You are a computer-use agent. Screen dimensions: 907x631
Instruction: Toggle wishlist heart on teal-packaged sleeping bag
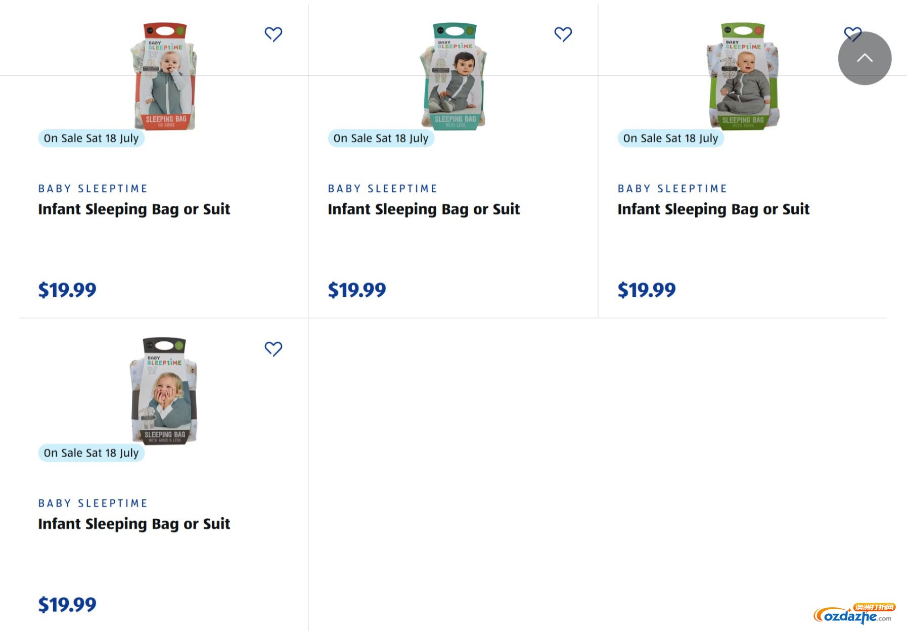pos(563,34)
